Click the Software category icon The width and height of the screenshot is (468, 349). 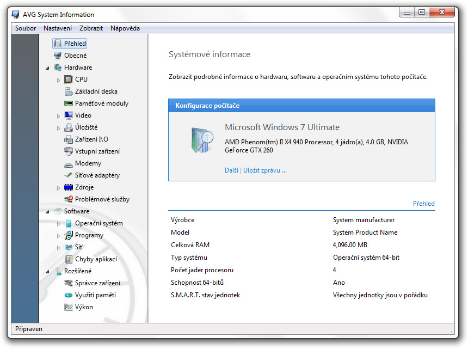click(58, 211)
